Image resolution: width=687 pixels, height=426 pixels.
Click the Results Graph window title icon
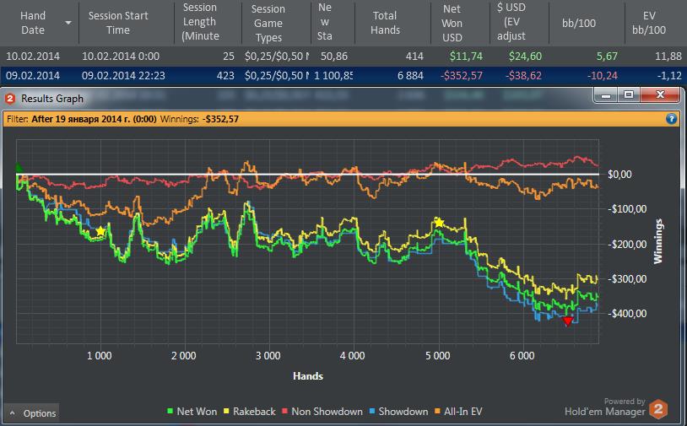[x=10, y=99]
